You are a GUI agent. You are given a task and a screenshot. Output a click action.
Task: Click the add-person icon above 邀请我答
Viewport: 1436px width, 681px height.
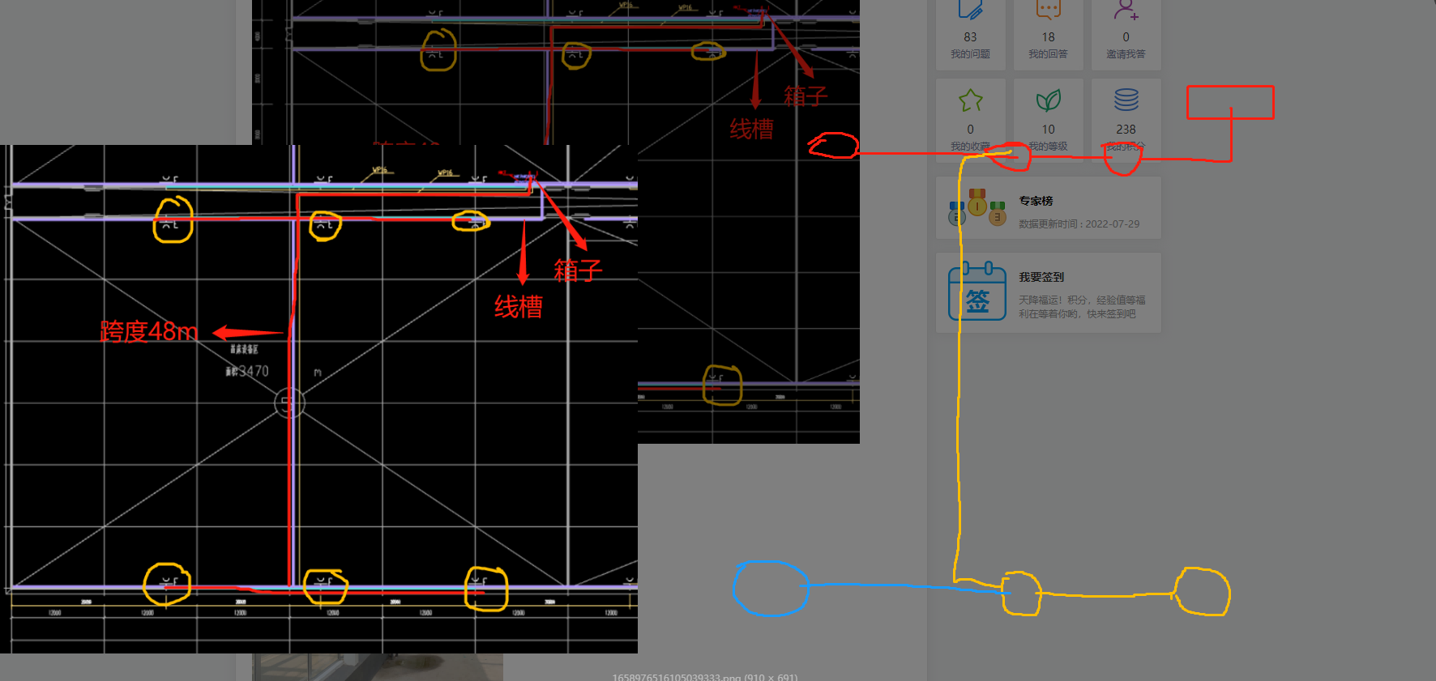click(x=1126, y=9)
